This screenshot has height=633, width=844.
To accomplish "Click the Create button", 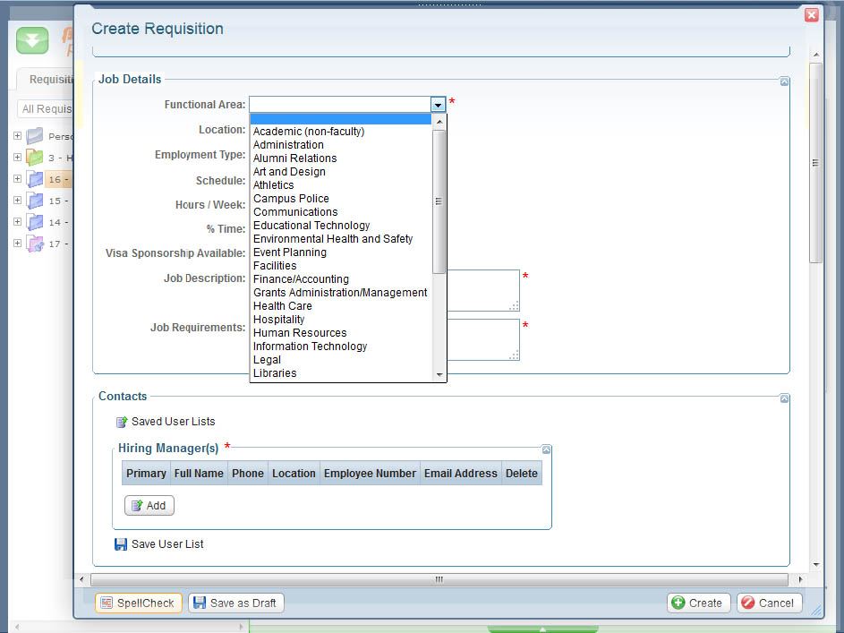I will coord(698,603).
